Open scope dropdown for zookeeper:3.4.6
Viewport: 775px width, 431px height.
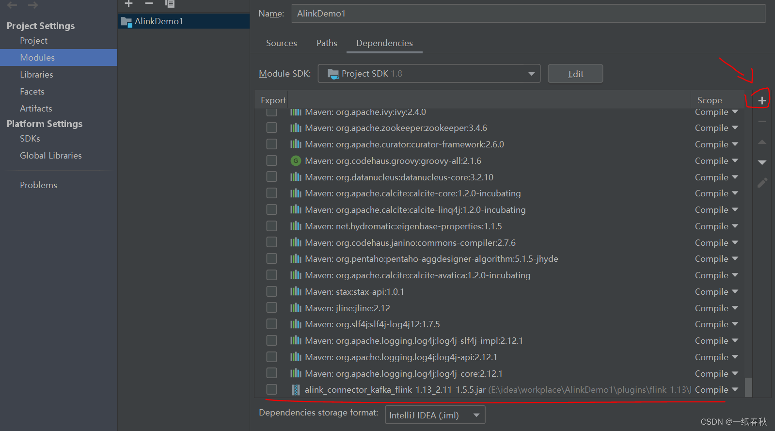click(716, 128)
